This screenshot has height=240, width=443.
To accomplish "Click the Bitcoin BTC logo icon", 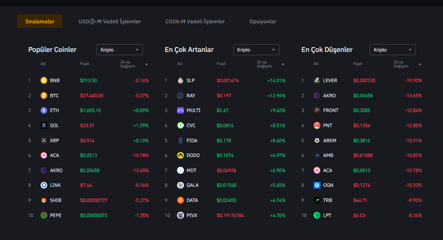I will tap(44, 96).
